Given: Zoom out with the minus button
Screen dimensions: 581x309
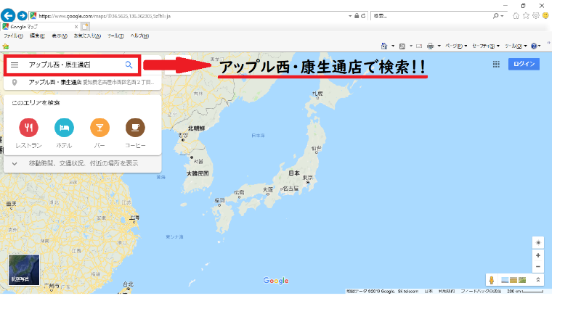Looking at the screenshot, I should coord(537,267).
